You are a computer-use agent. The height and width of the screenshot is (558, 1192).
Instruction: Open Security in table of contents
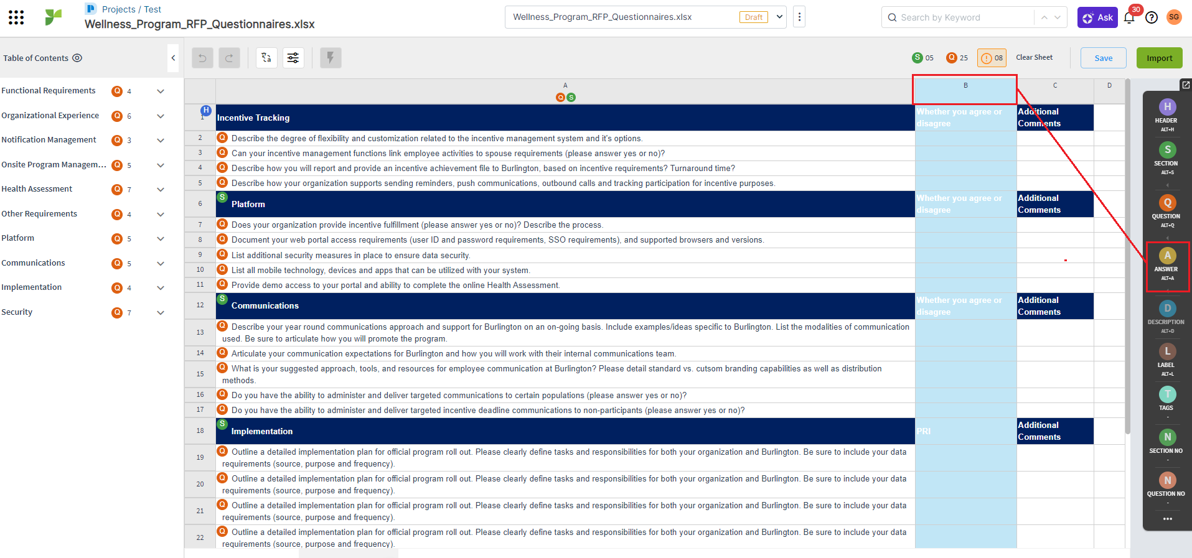click(x=17, y=312)
